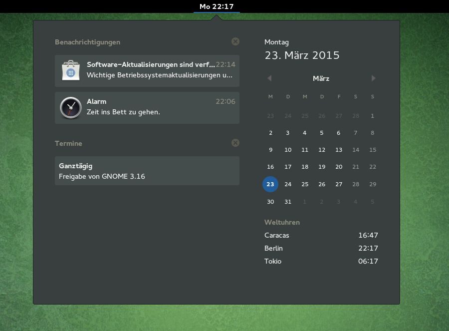
Task: Click the 'Termine' heading
Action: [68, 143]
